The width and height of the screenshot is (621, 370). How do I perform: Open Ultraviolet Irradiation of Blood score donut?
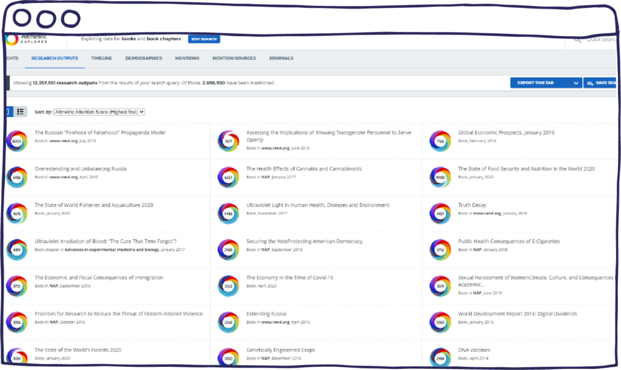(16, 250)
